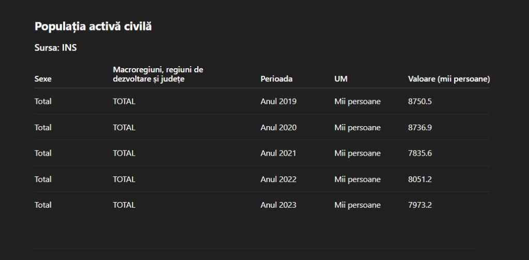Click the value 8051.2
This screenshot has height=260, width=529.
tap(419, 179)
